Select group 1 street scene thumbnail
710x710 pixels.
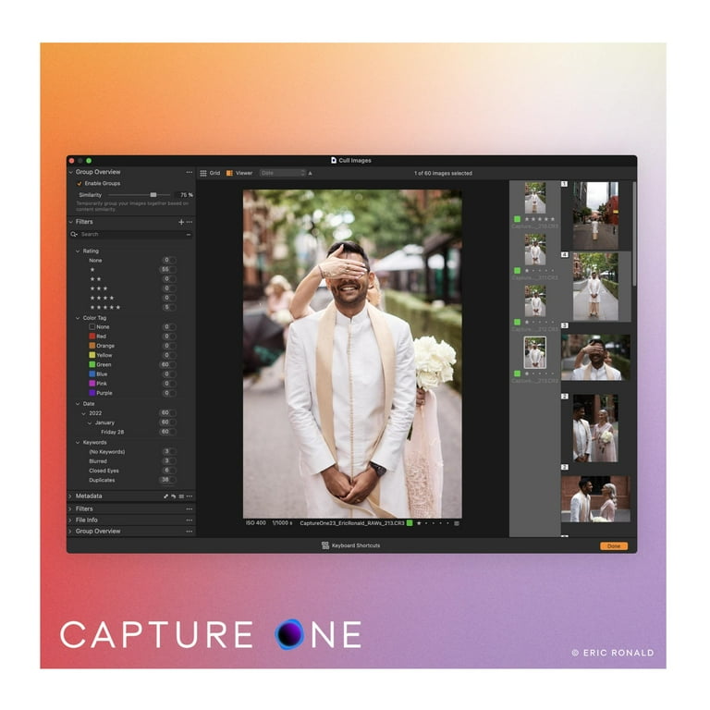point(595,215)
